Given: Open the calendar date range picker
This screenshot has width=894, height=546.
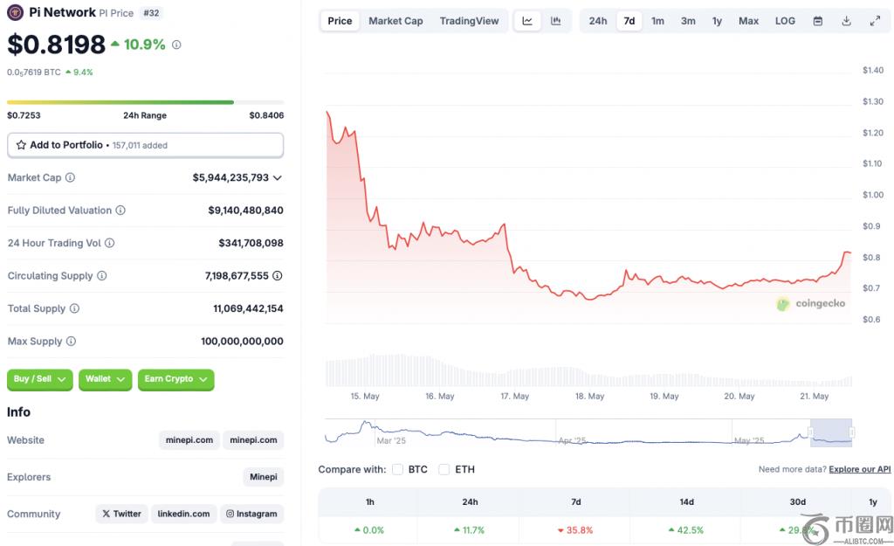Looking at the screenshot, I should click(818, 21).
